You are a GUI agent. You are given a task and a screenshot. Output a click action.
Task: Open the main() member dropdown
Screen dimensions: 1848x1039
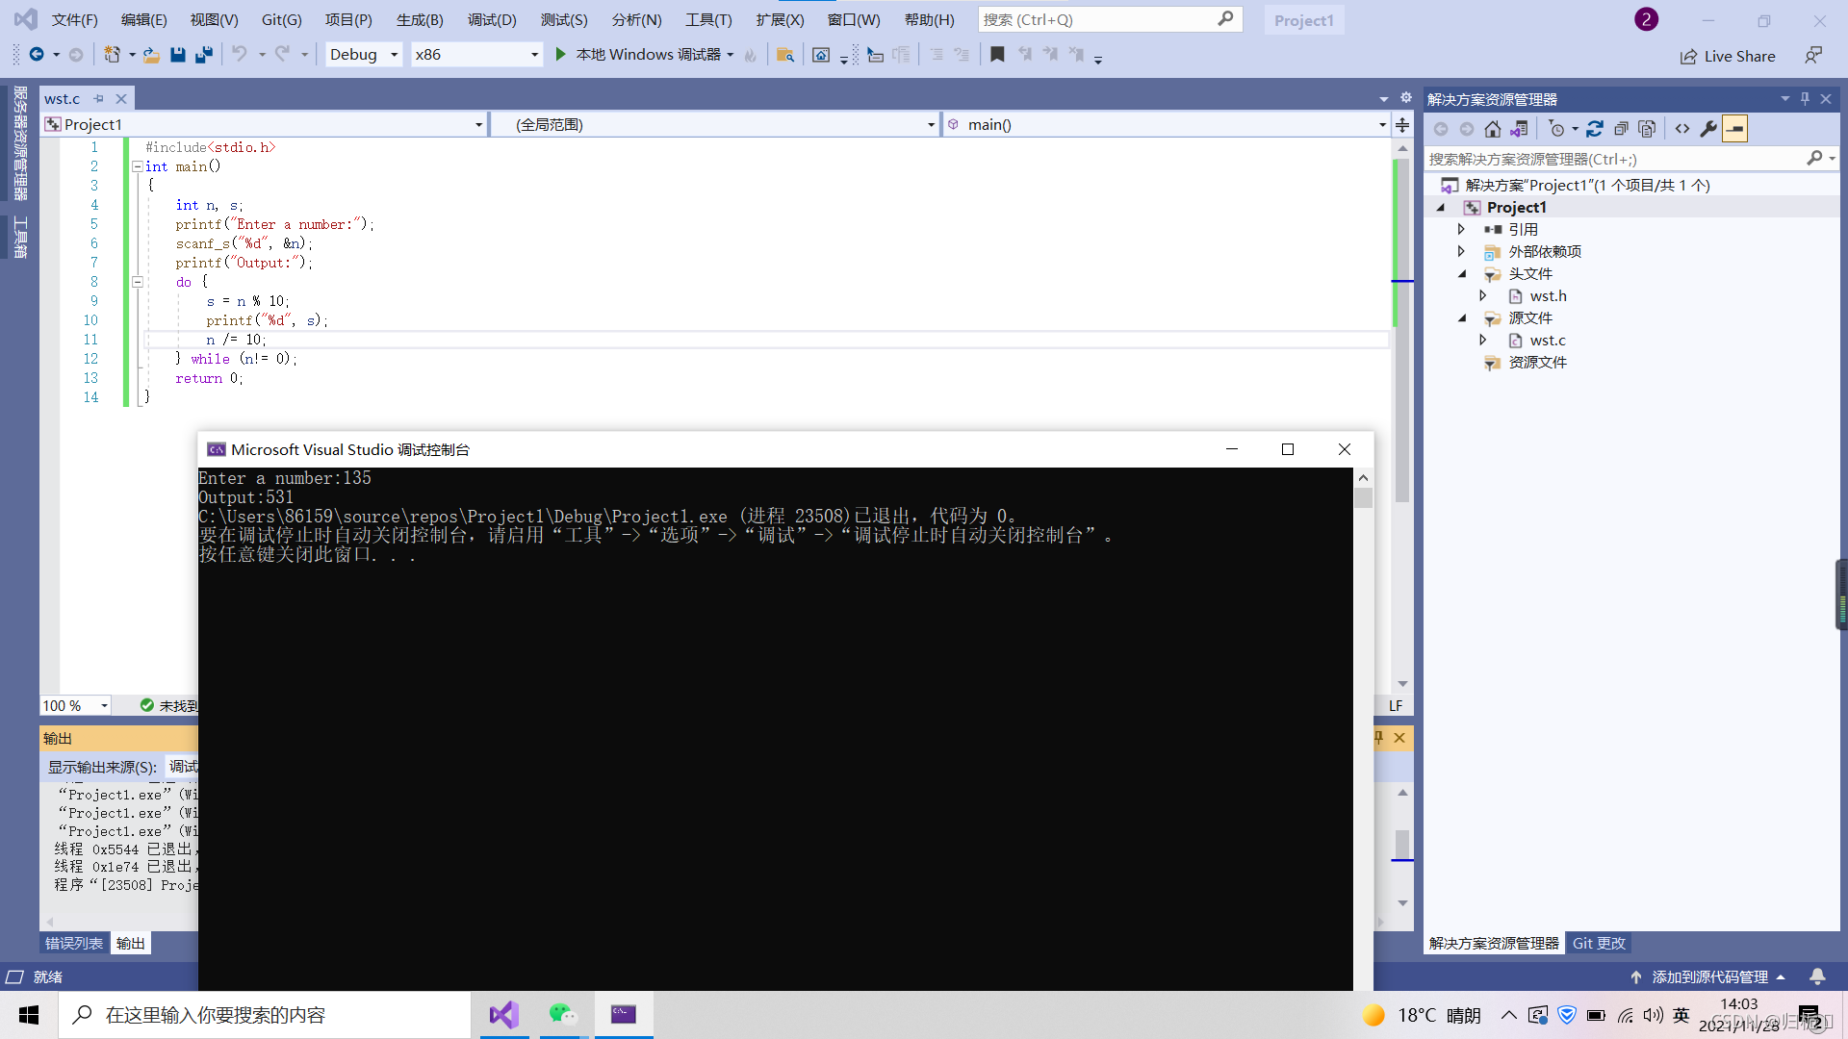pyautogui.click(x=1166, y=125)
